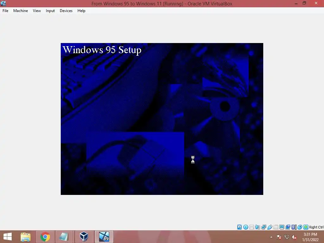Click the hard disk activity status icon
324x243 pixels.
239,227
